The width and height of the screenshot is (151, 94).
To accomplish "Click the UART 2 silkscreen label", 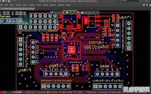I will point(106,66).
